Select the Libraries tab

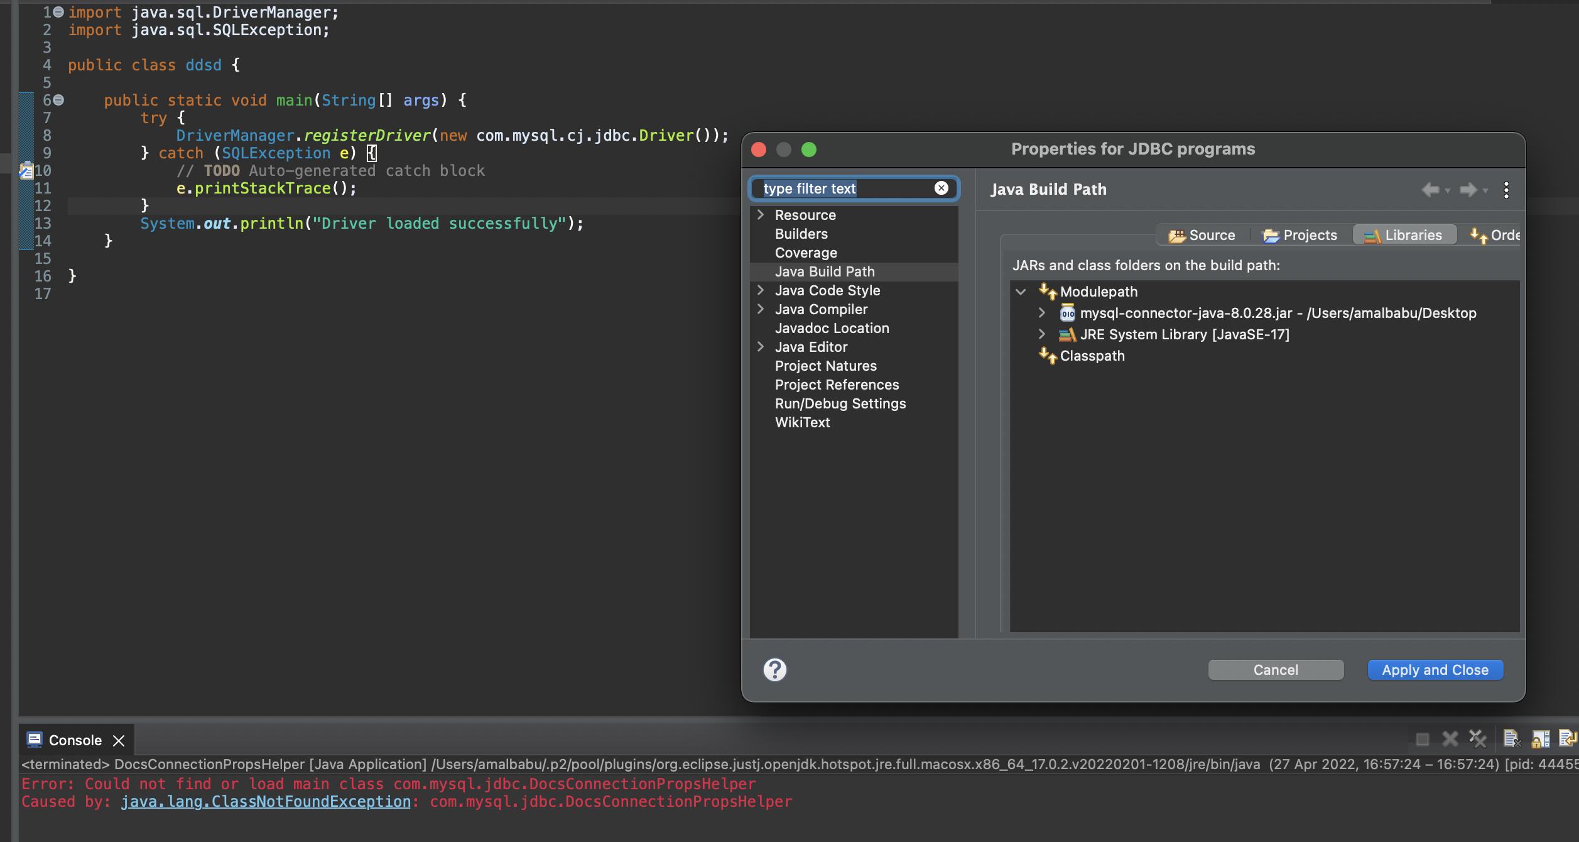pyautogui.click(x=1404, y=235)
